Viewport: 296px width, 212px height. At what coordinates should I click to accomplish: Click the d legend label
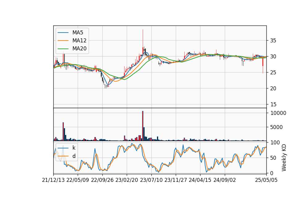[74, 156]
